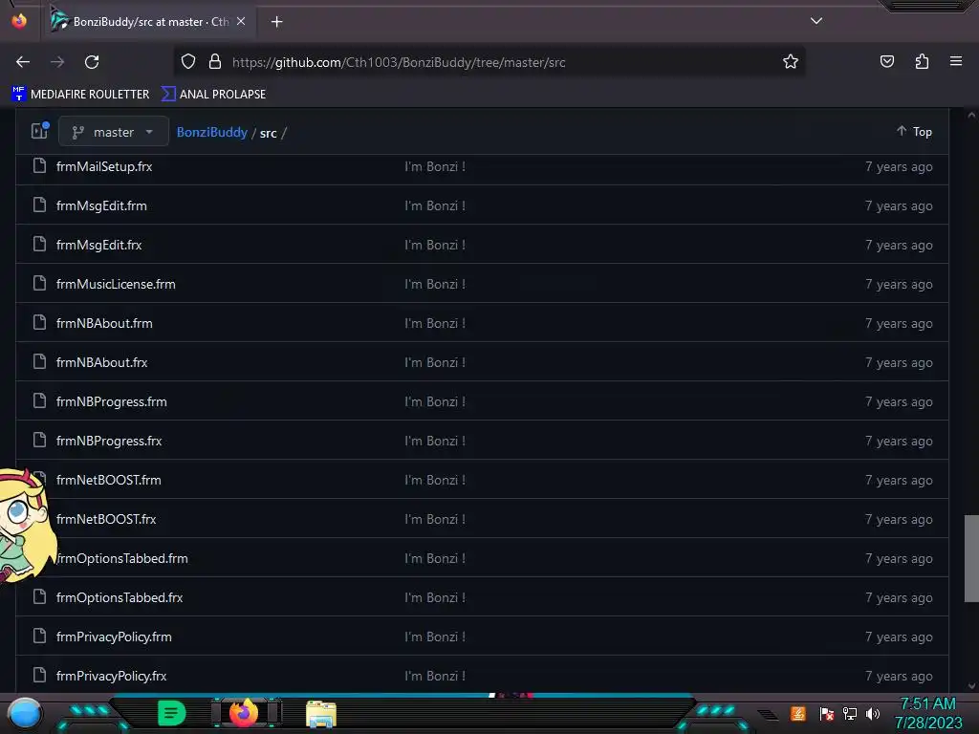The image size is (979, 734).
Task: Open the second bookmark in bookmarks toolbar
Action: tap(213, 95)
